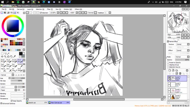Toggle the Selection visibility checkbox
190x107 pixels.
[x=41, y=13]
